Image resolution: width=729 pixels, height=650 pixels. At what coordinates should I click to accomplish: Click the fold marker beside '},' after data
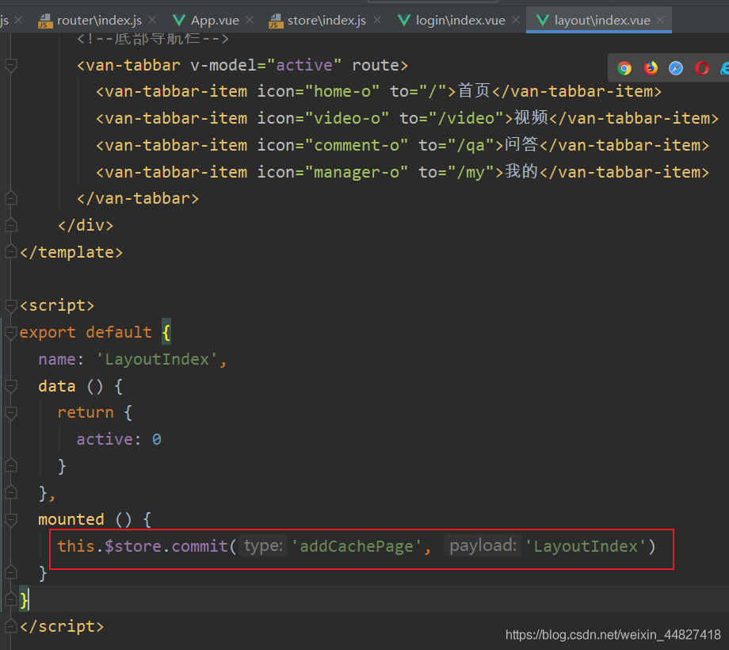pos(10,492)
